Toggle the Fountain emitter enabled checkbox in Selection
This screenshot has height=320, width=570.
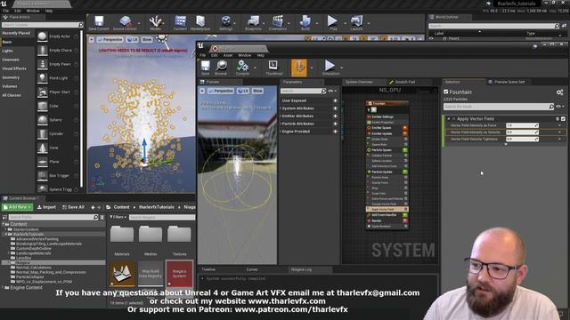[x=446, y=92]
